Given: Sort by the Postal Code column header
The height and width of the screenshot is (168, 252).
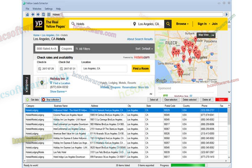Looking at the screenshot, I should 172,106.
